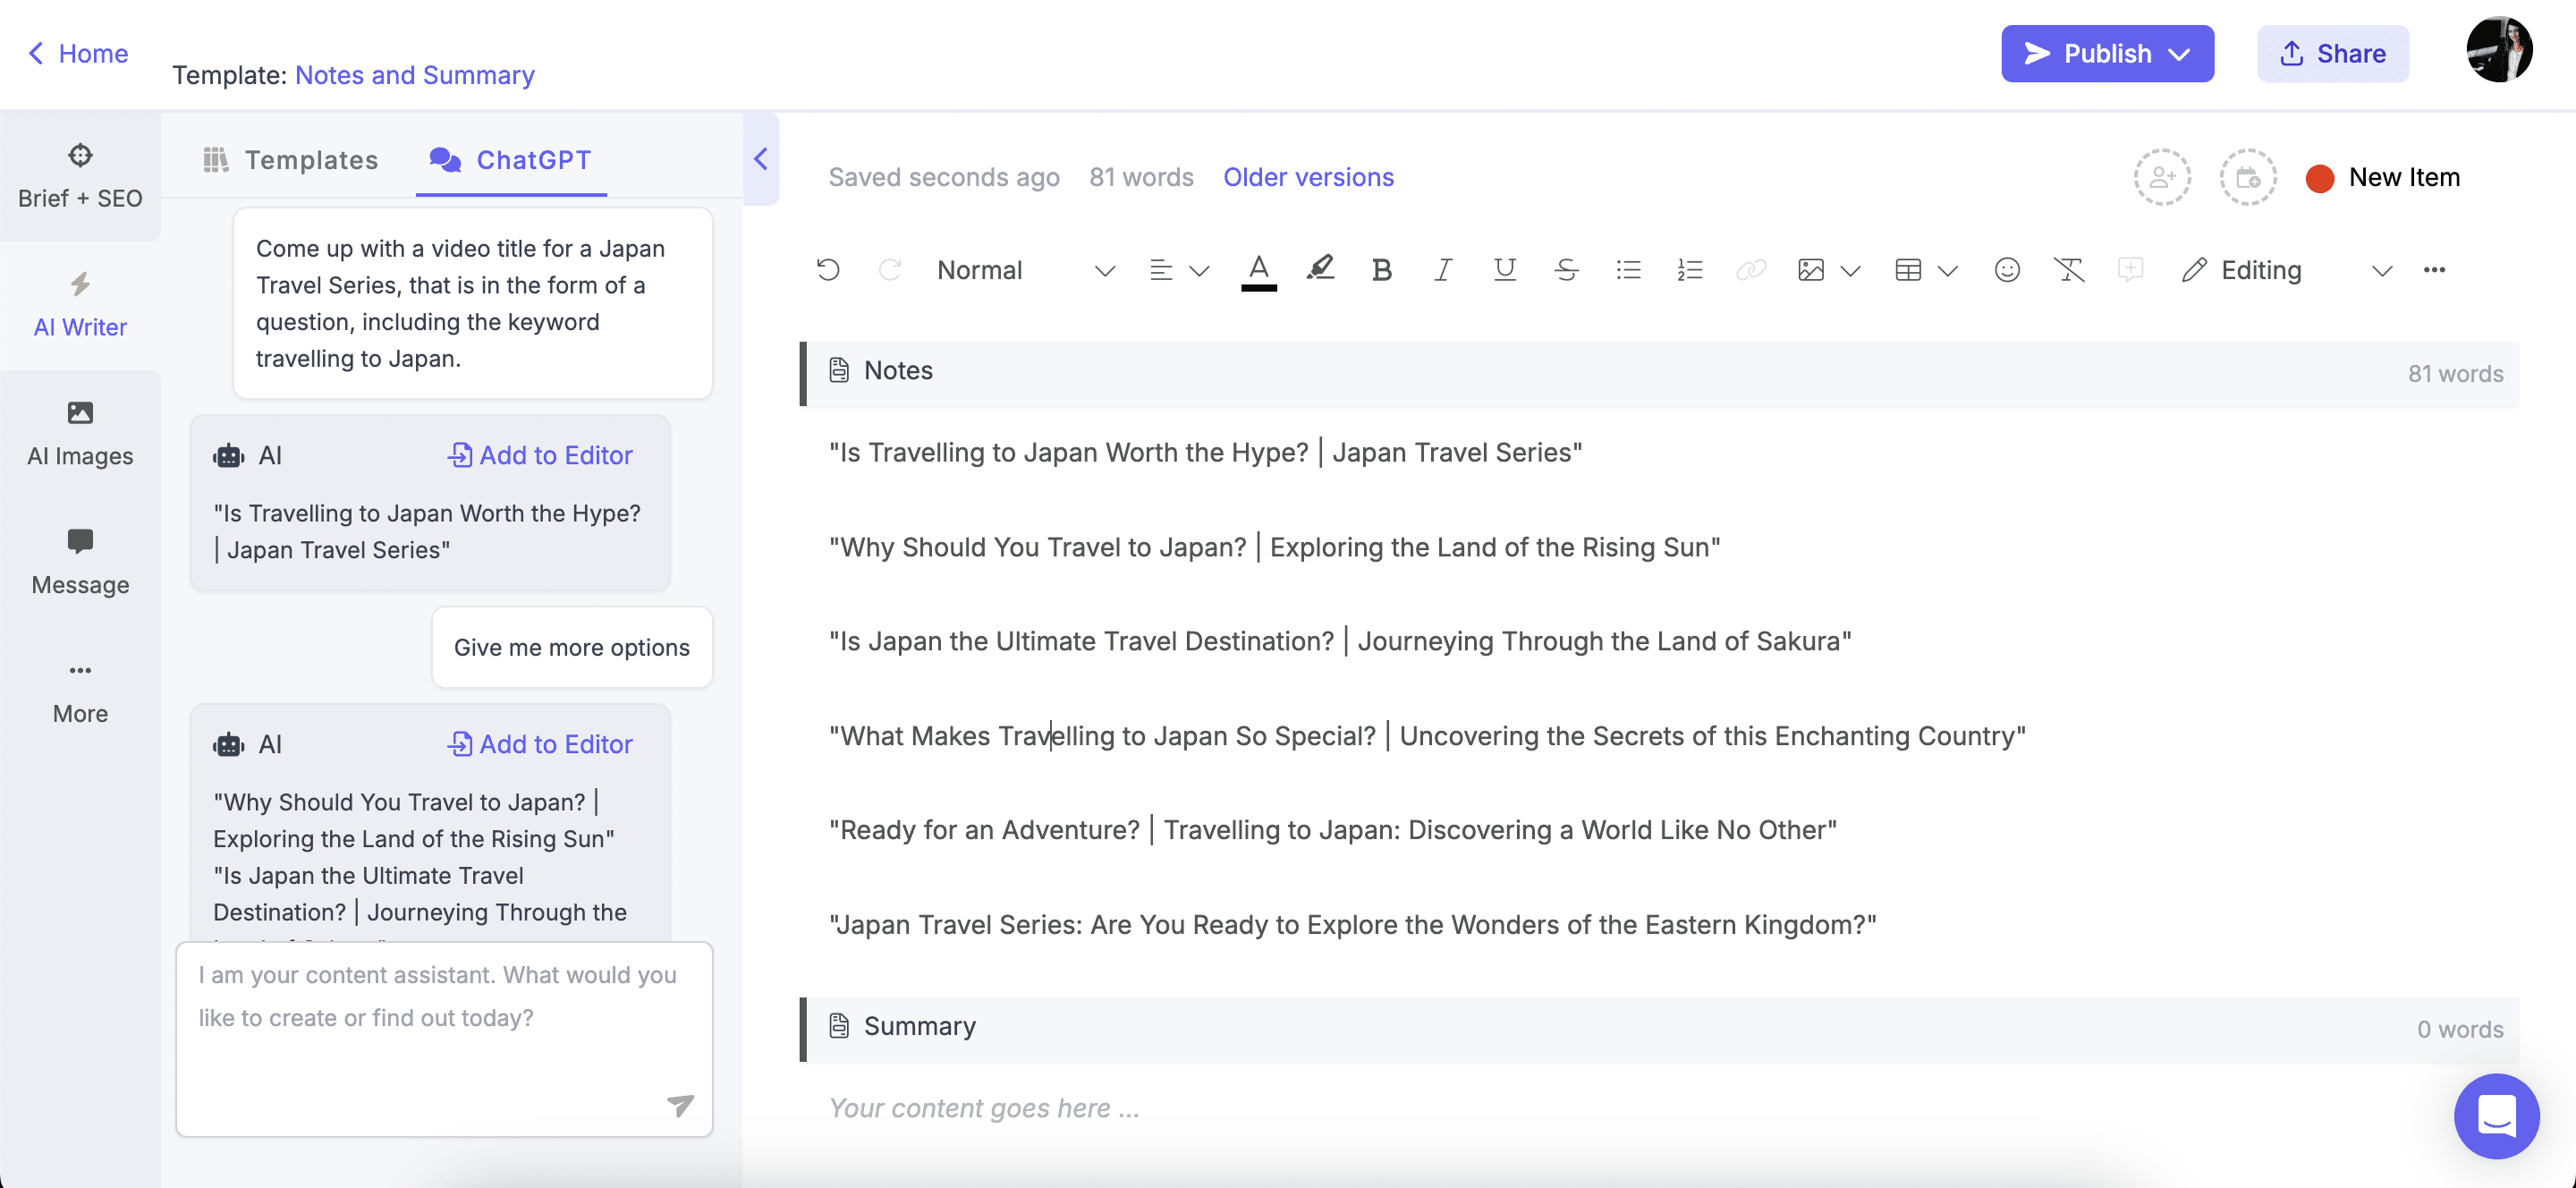Click the "Come up with a video title" prompt
The height and width of the screenshot is (1188, 2576).
point(473,303)
